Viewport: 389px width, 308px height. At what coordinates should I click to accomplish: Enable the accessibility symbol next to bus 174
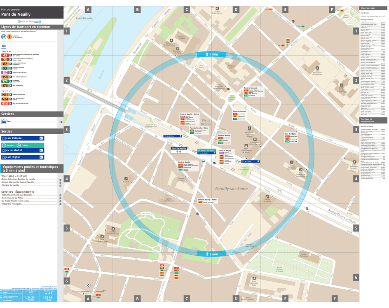click(10, 81)
